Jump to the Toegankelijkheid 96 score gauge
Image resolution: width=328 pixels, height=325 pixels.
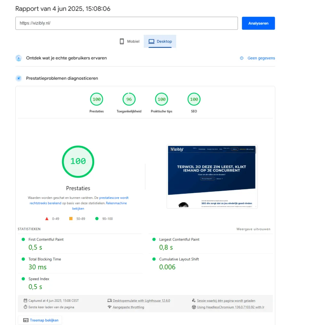point(129,99)
